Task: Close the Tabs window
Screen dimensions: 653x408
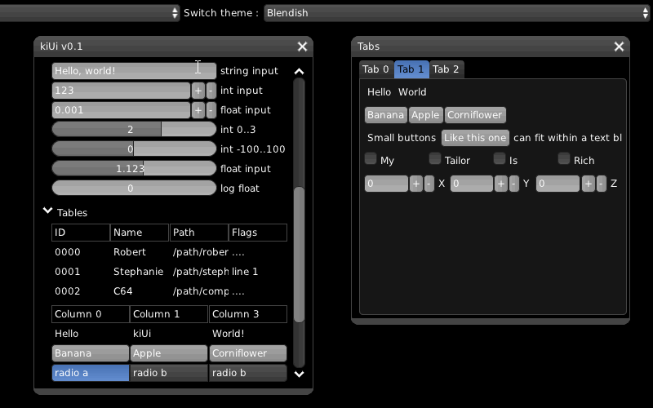Action: pos(619,47)
